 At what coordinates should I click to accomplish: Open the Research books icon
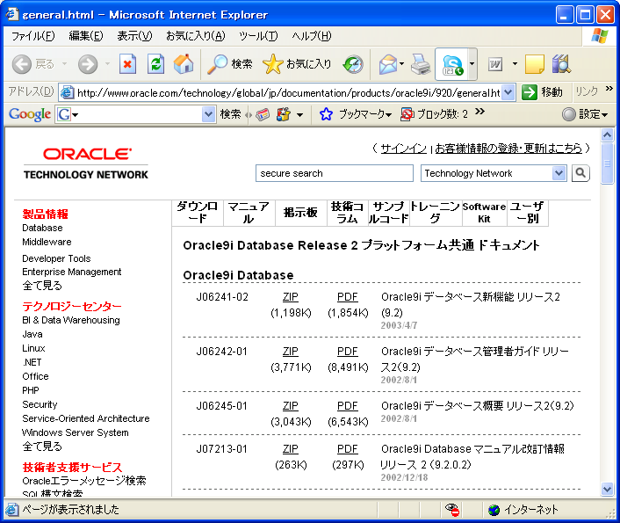click(x=561, y=64)
